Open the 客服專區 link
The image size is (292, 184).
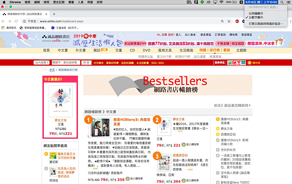(247, 34)
